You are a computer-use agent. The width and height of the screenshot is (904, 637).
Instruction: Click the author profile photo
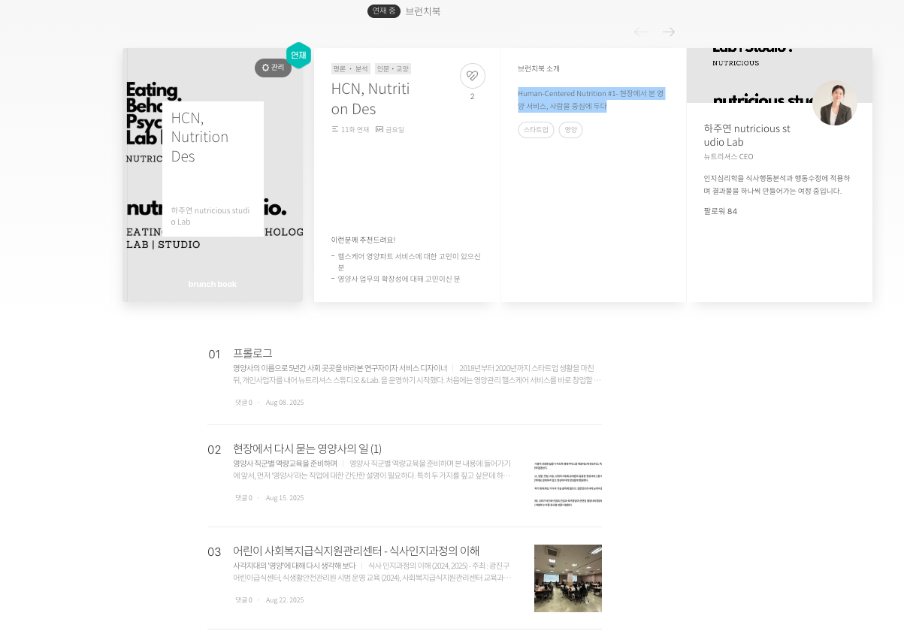click(x=835, y=103)
